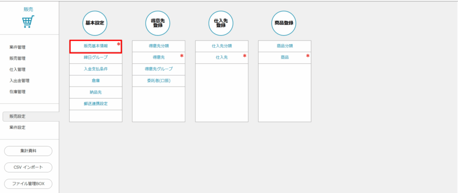Go to 郵送連携設定

click(x=96, y=104)
